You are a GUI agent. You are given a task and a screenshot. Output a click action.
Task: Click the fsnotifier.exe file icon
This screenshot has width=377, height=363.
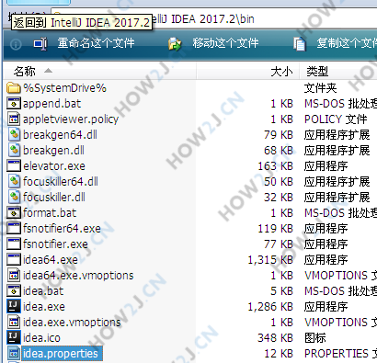click(14, 244)
